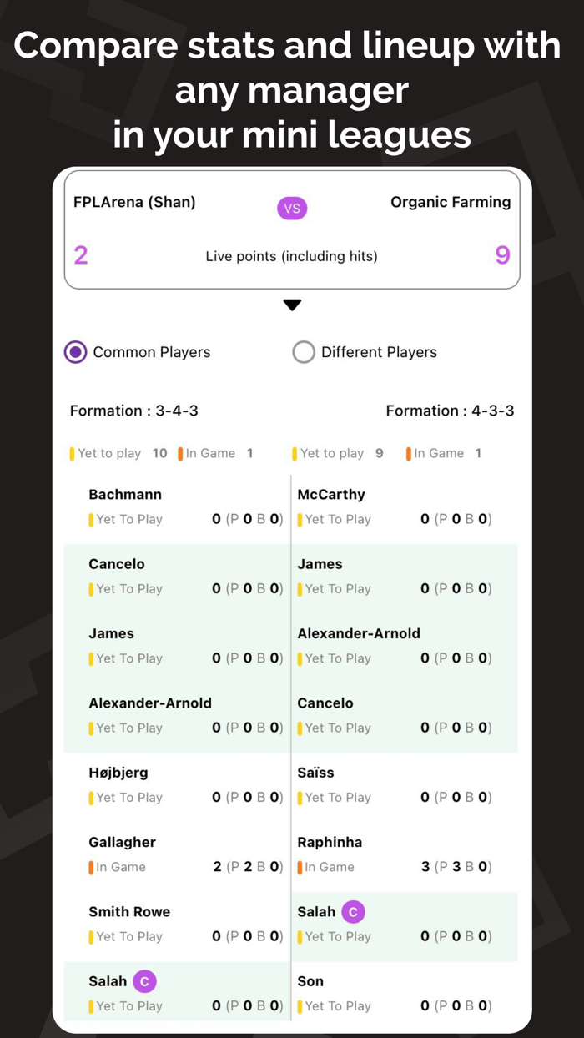This screenshot has width=584, height=1038.
Task: Click the Formation 3-4-3 label
Action: click(134, 411)
